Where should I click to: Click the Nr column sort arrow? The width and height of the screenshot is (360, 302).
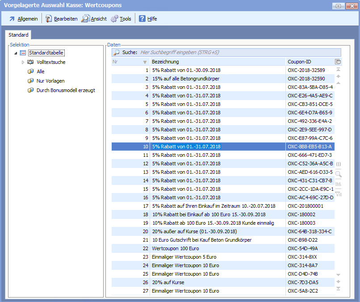tap(144, 62)
